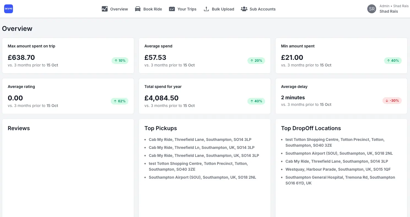Click the Reviews panel heading
Image resolution: width=410 pixels, height=217 pixels.
19,128
